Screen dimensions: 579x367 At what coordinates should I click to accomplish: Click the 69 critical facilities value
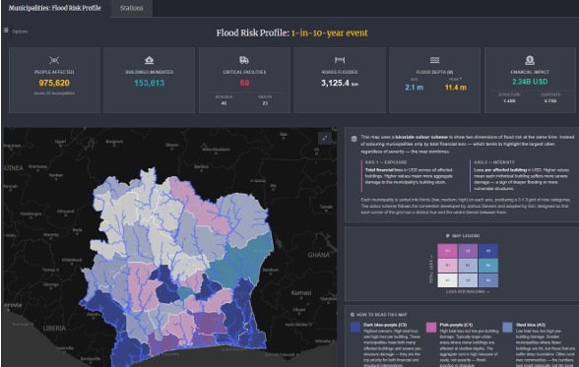pyautogui.click(x=244, y=83)
